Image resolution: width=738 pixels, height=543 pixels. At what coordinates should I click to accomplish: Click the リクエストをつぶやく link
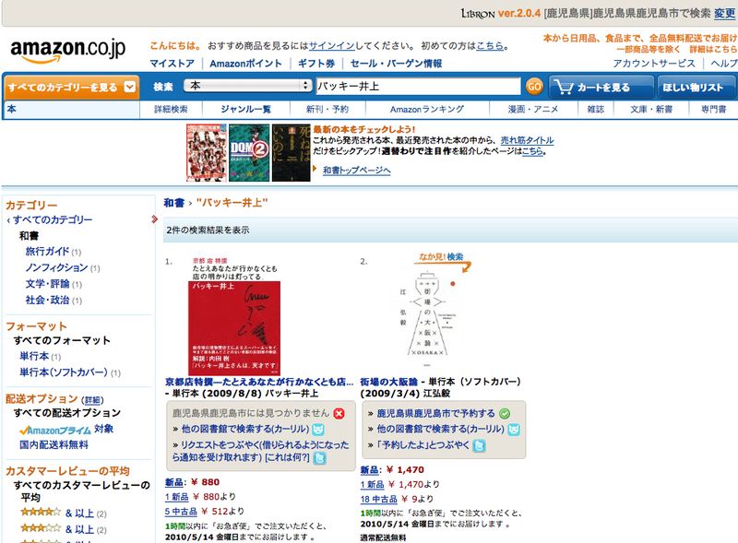point(260,451)
